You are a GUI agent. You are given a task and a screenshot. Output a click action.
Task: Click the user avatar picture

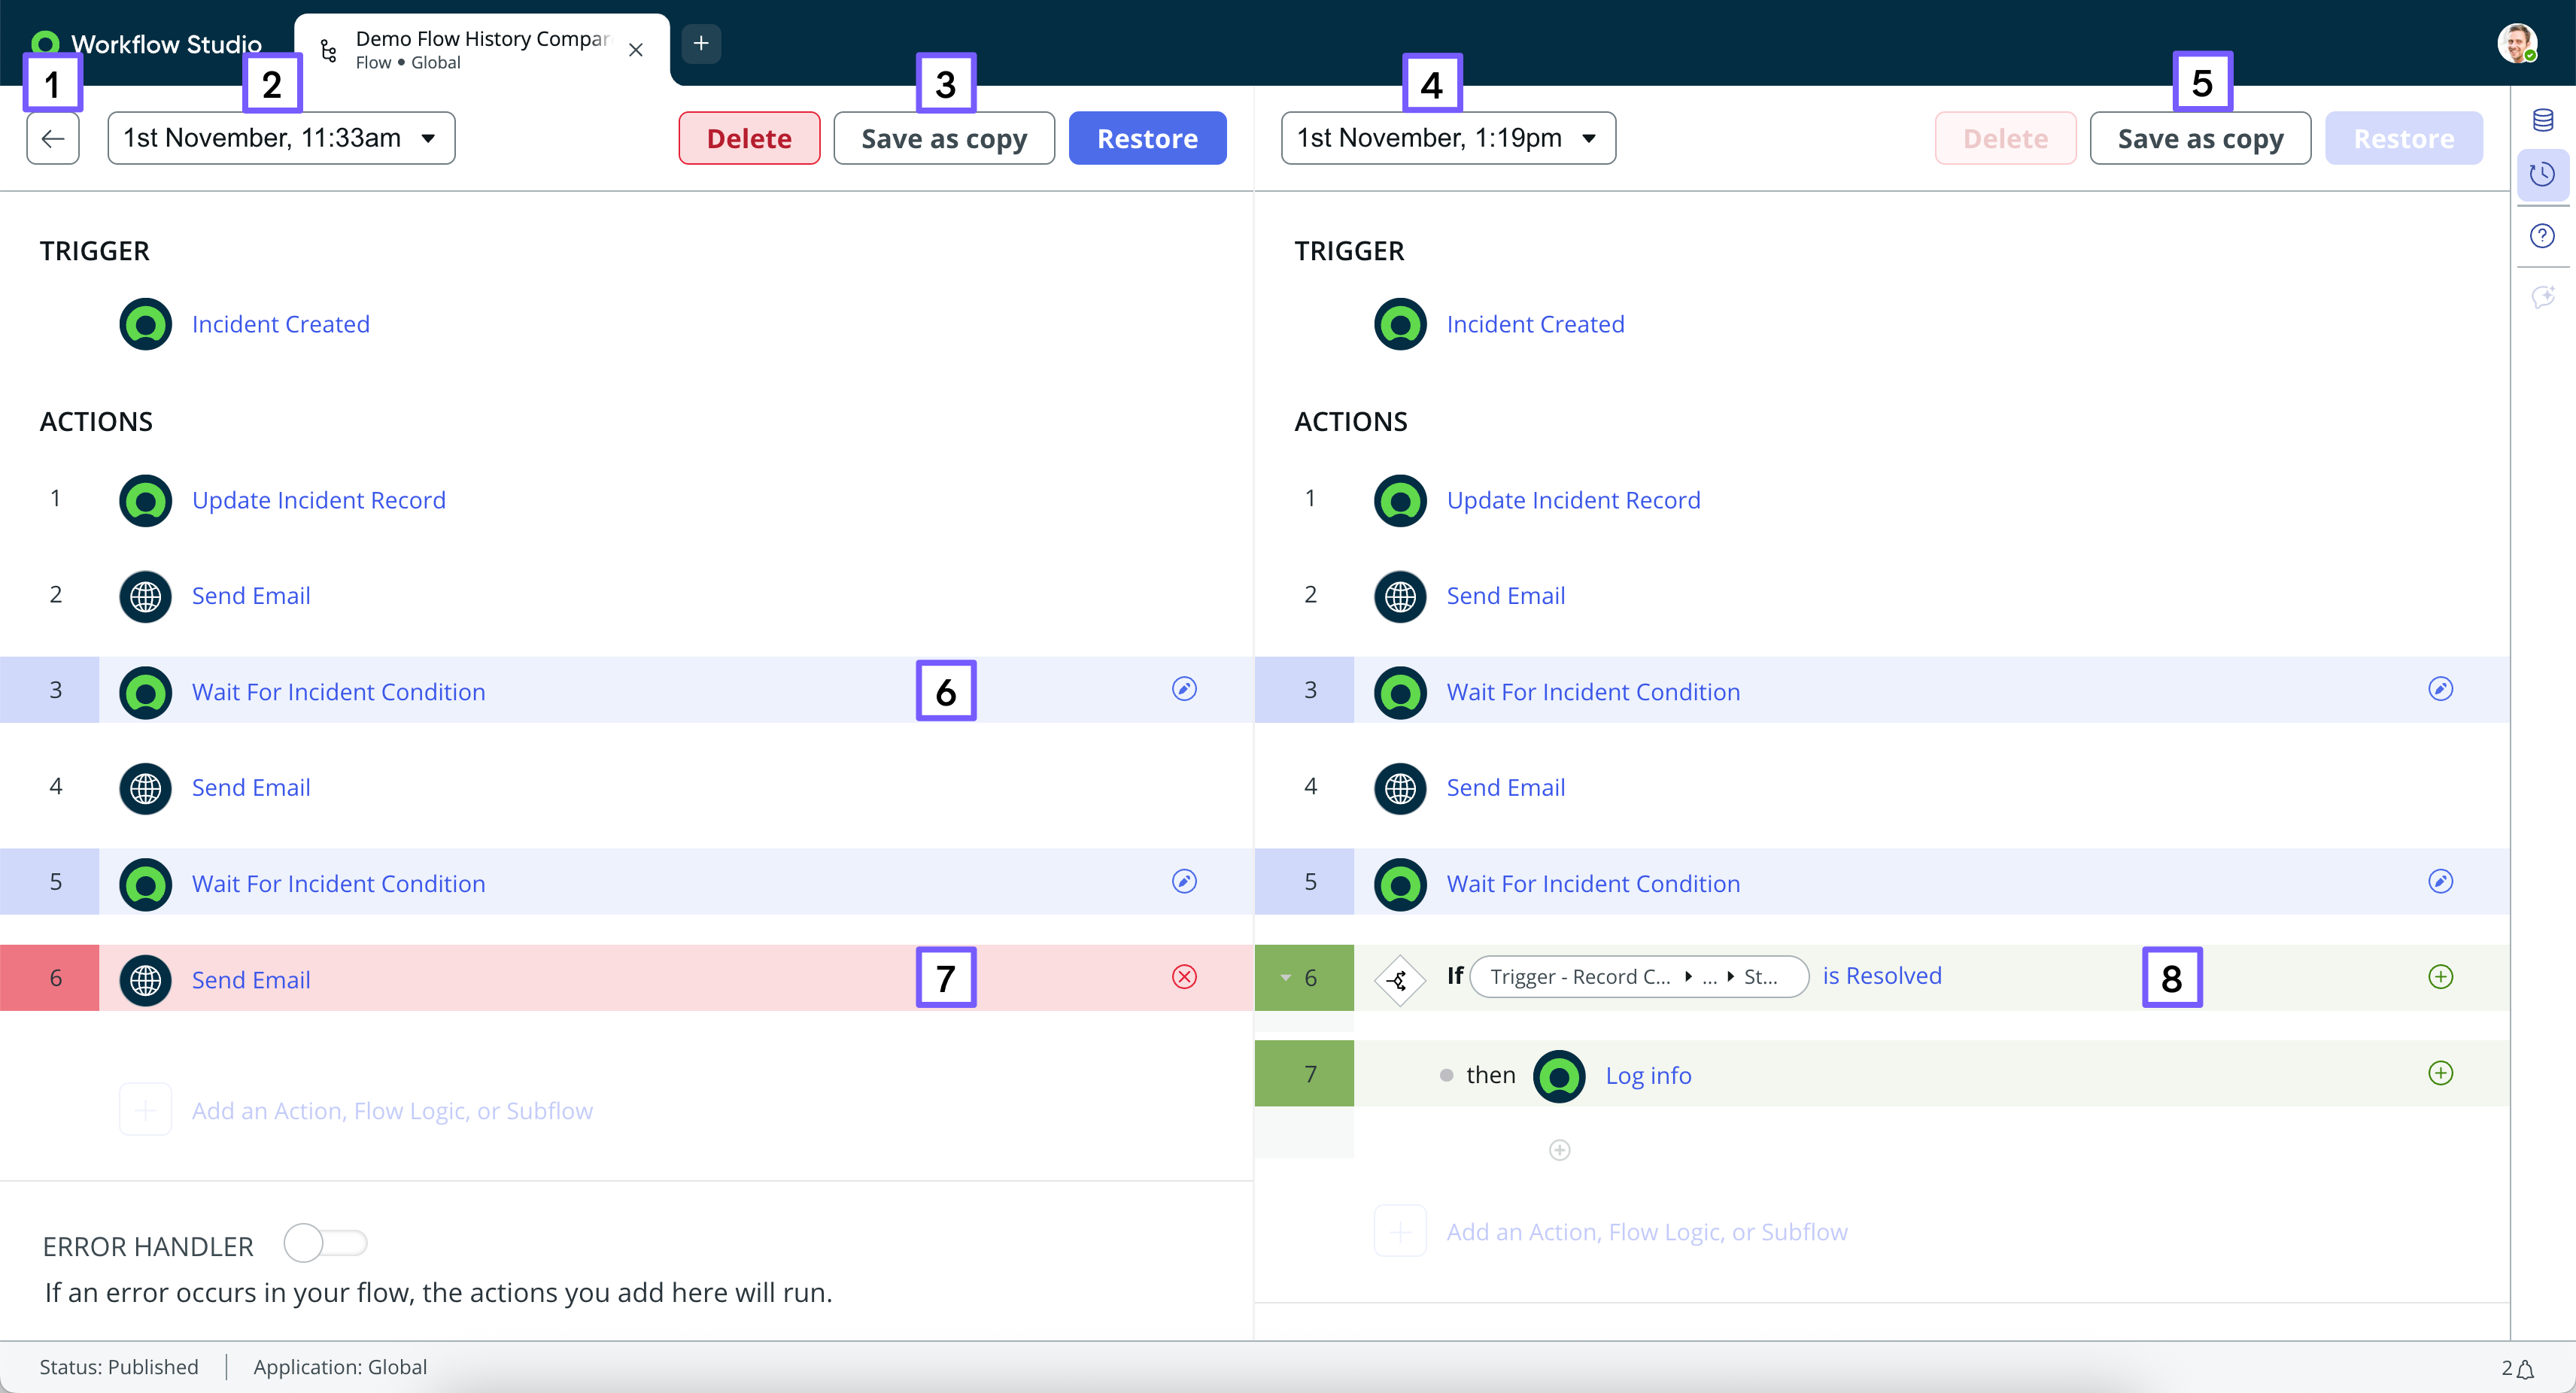tap(2516, 43)
